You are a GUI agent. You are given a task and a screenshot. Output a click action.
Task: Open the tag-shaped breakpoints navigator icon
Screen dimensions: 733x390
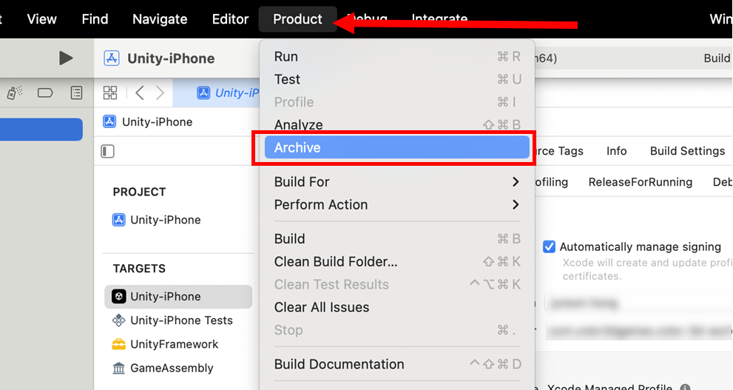coord(45,93)
